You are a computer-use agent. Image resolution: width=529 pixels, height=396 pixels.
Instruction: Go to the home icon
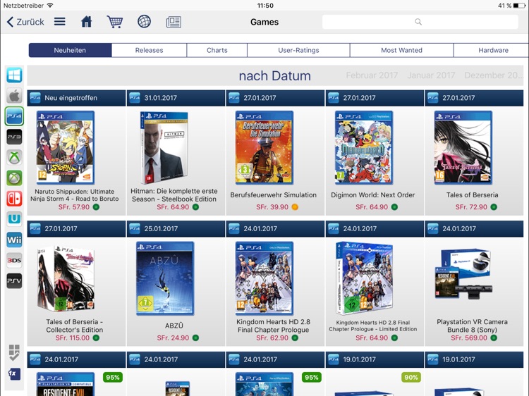click(x=86, y=22)
